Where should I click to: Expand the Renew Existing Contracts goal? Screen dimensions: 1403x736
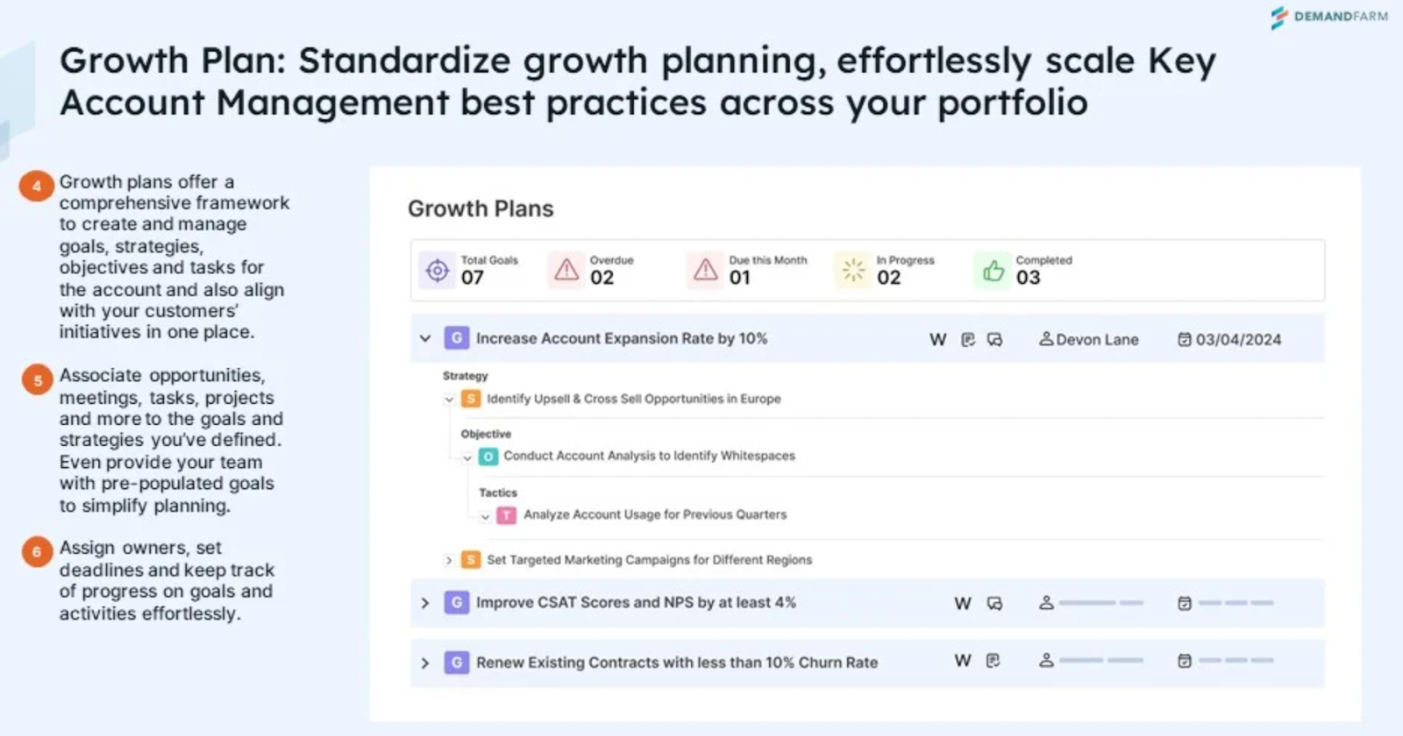pos(425,663)
